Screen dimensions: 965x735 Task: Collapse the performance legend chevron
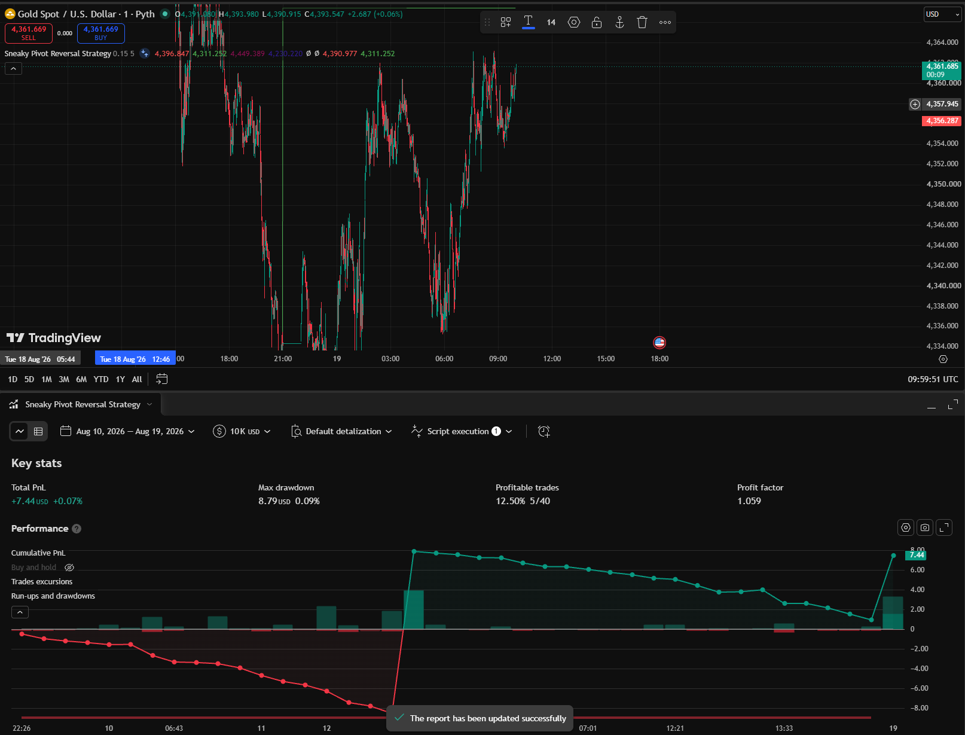20,612
